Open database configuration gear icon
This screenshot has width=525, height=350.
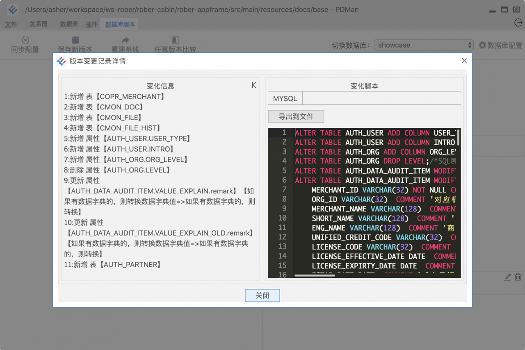point(482,45)
